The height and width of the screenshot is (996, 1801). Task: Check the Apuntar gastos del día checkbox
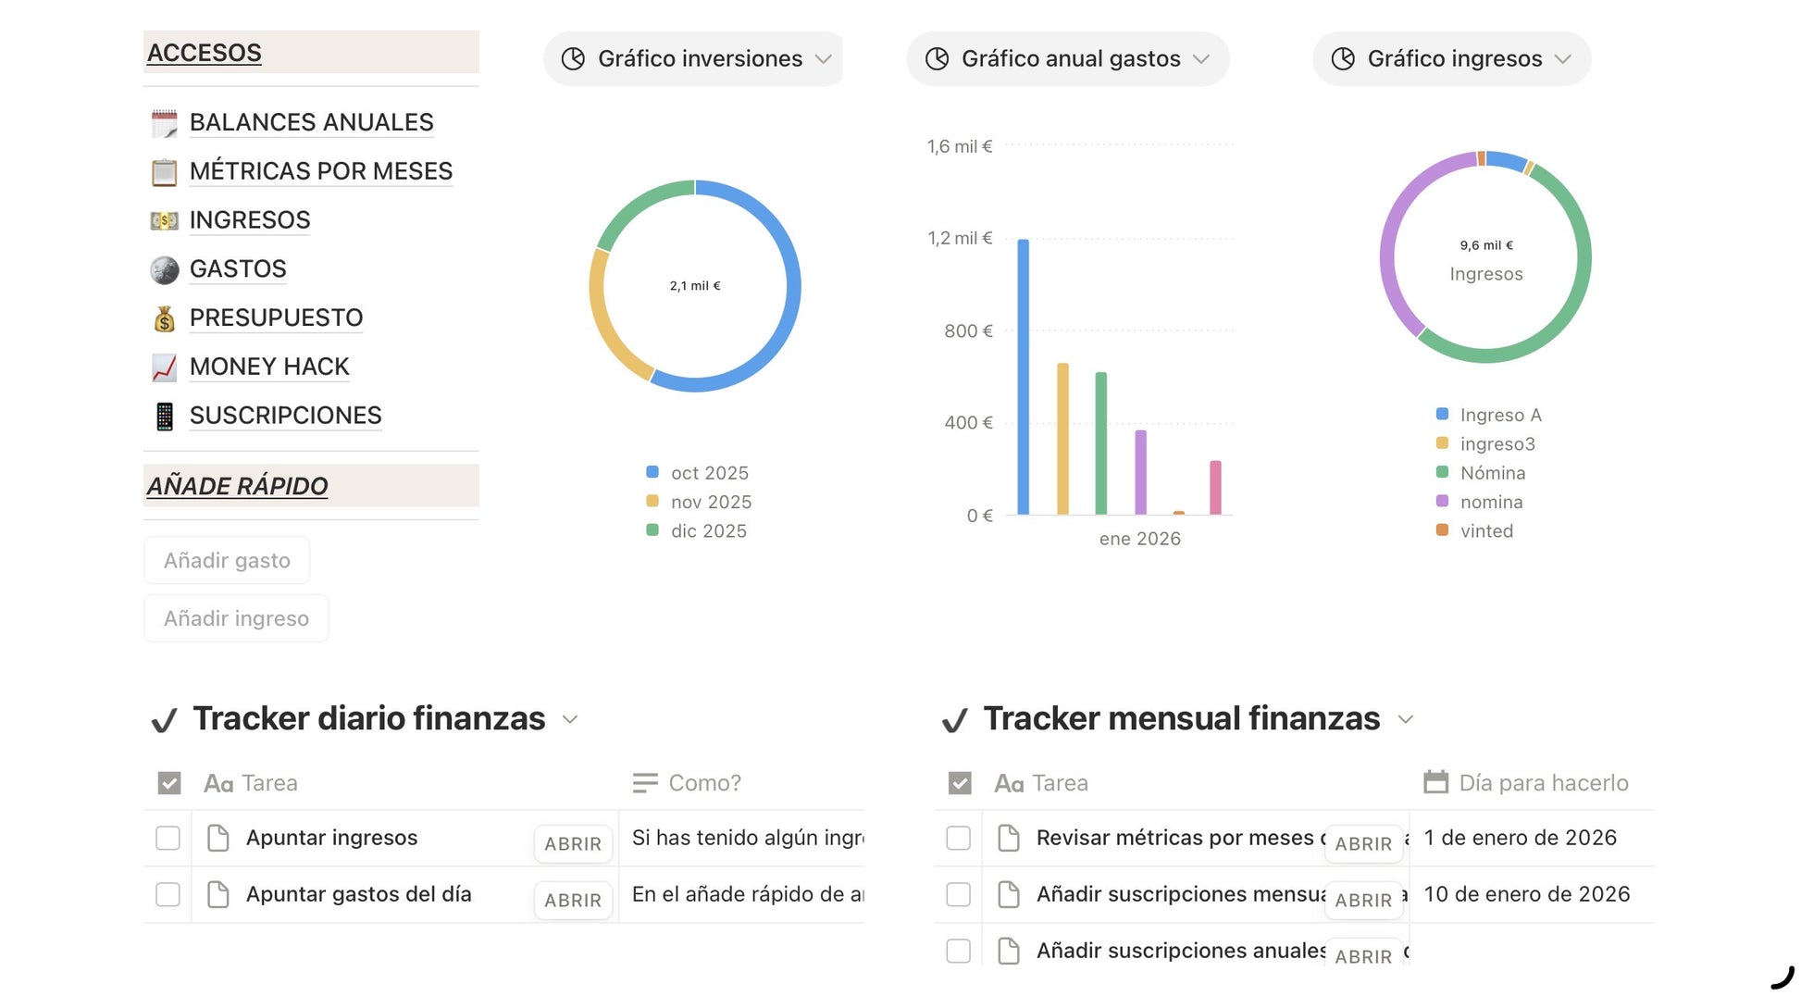click(x=168, y=894)
